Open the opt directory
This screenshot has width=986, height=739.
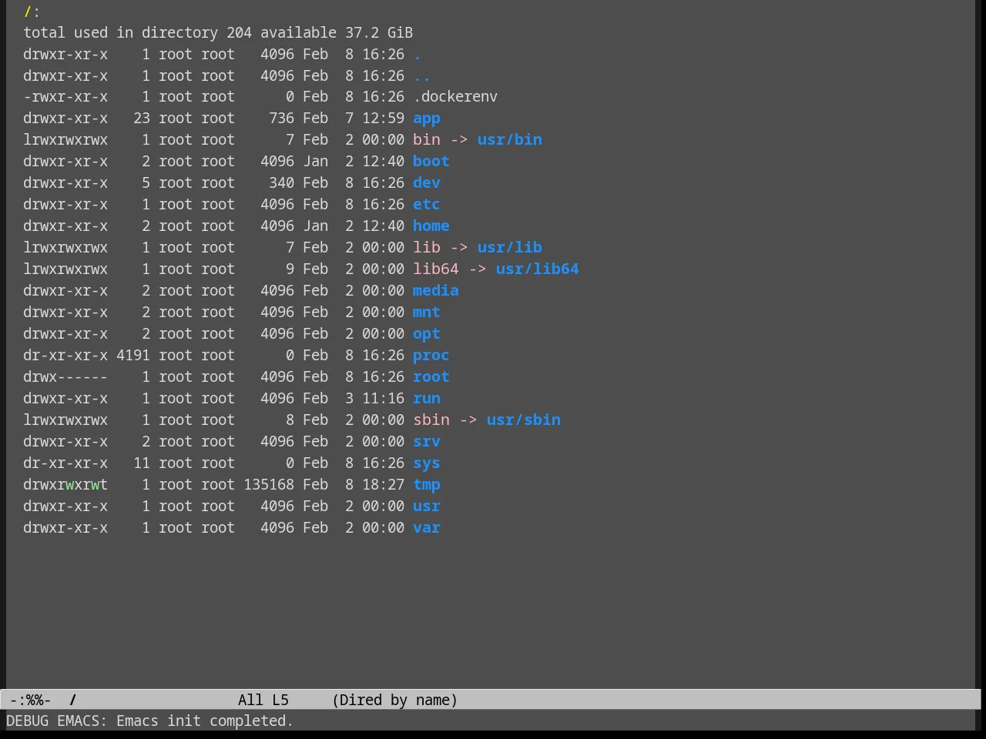(426, 334)
